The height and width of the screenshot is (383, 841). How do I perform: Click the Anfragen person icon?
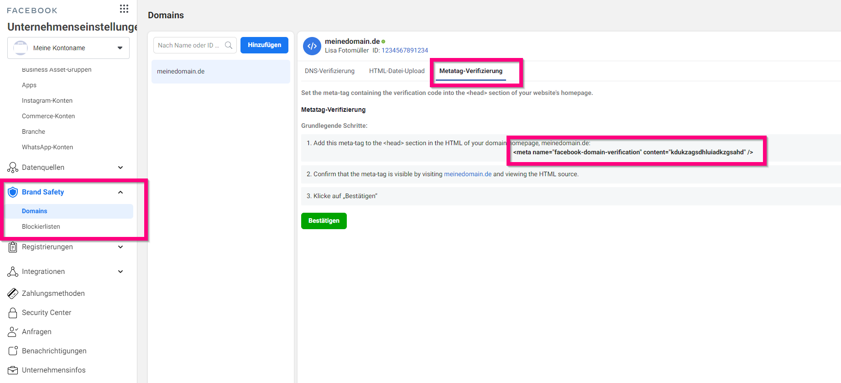13,332
